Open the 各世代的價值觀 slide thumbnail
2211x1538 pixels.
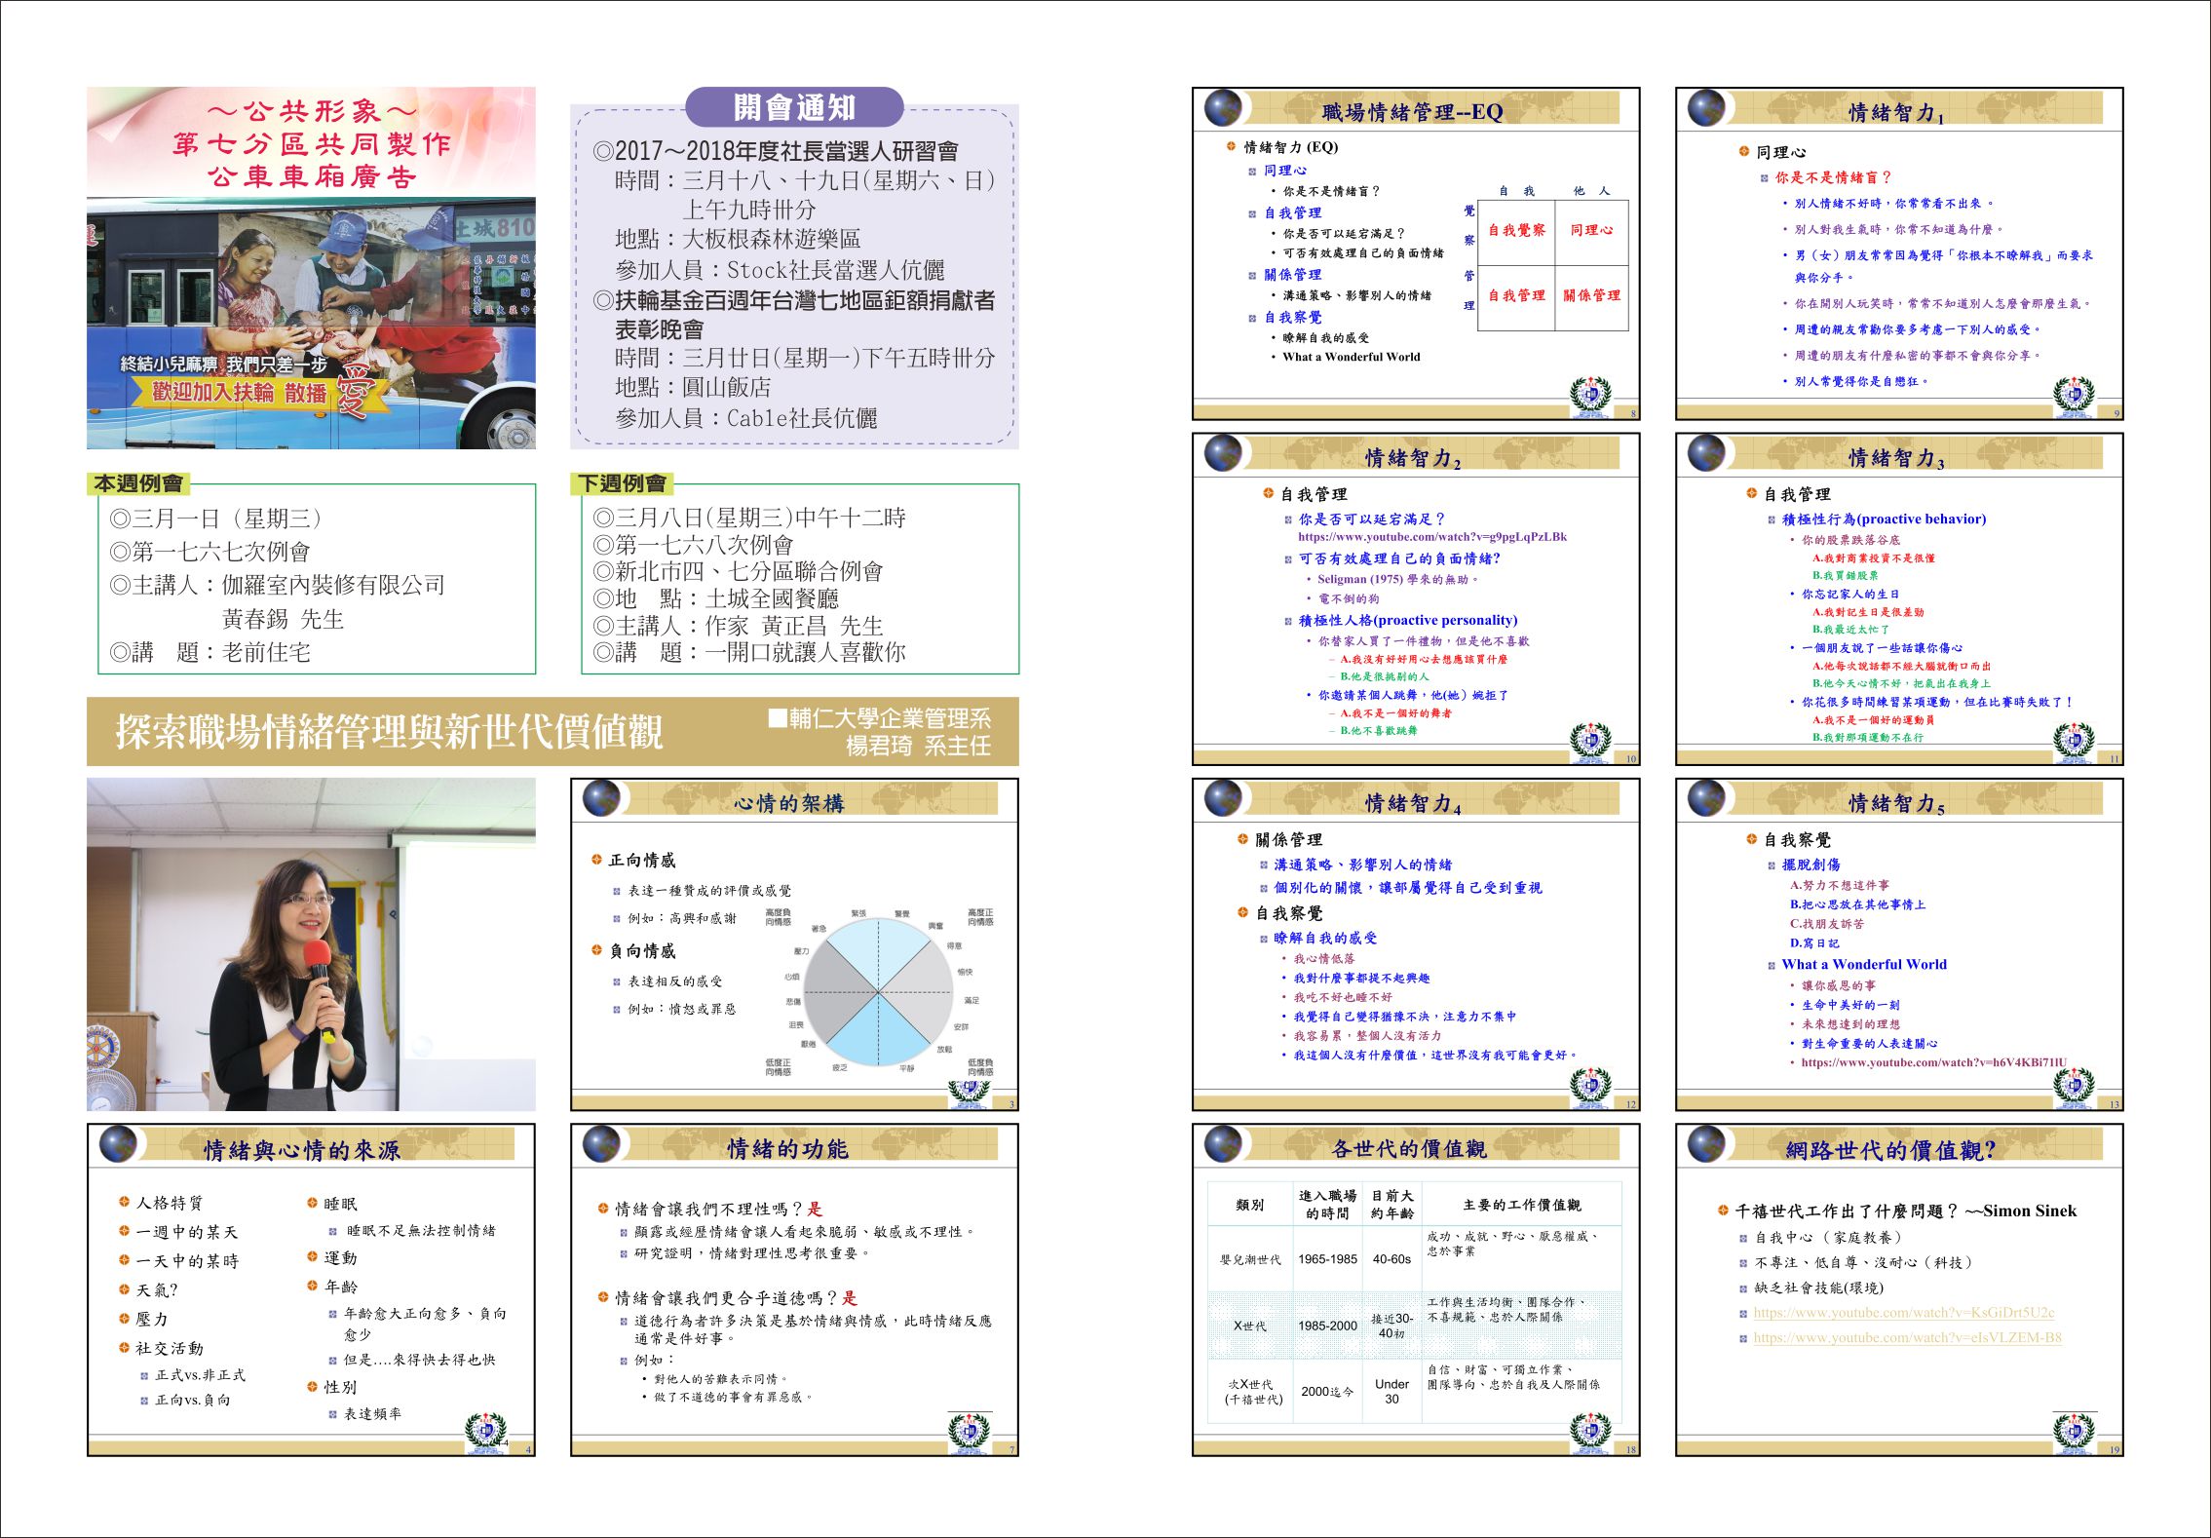[1416, 1289]
